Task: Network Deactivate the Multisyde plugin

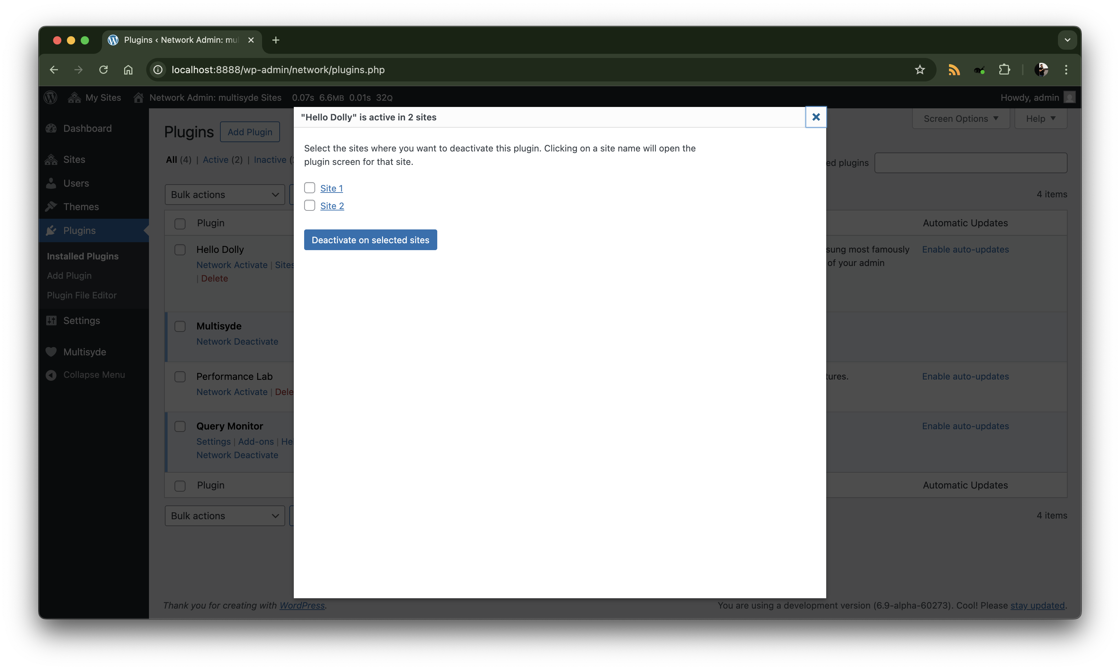Action: (x=237, y=342)
